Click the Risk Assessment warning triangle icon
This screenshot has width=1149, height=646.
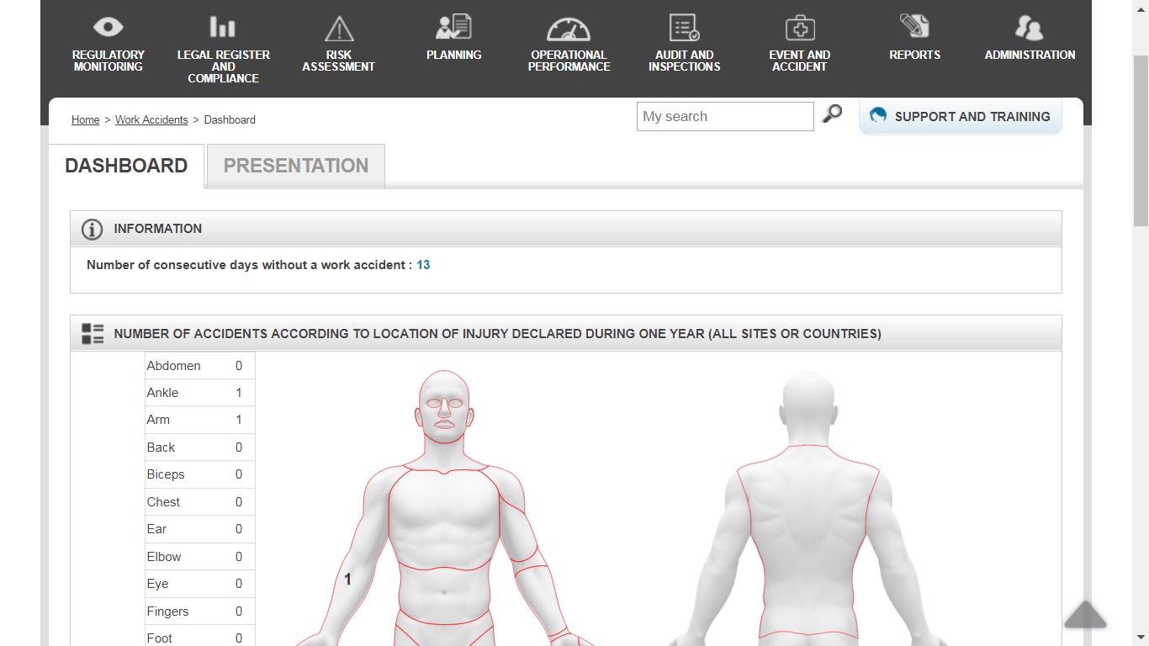point(339,29)
